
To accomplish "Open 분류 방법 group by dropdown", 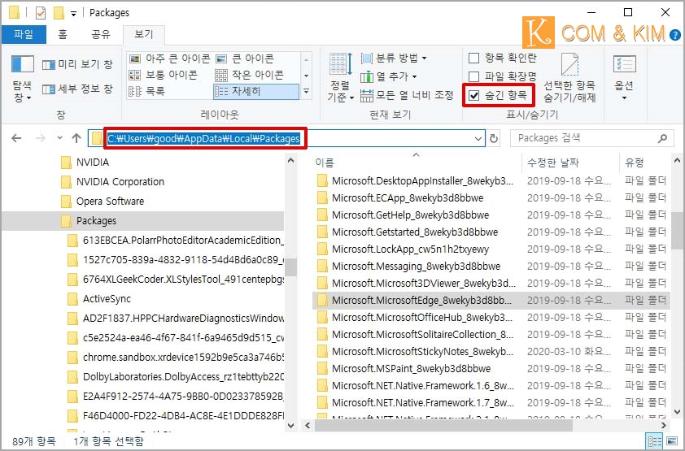I will (394, 58).
